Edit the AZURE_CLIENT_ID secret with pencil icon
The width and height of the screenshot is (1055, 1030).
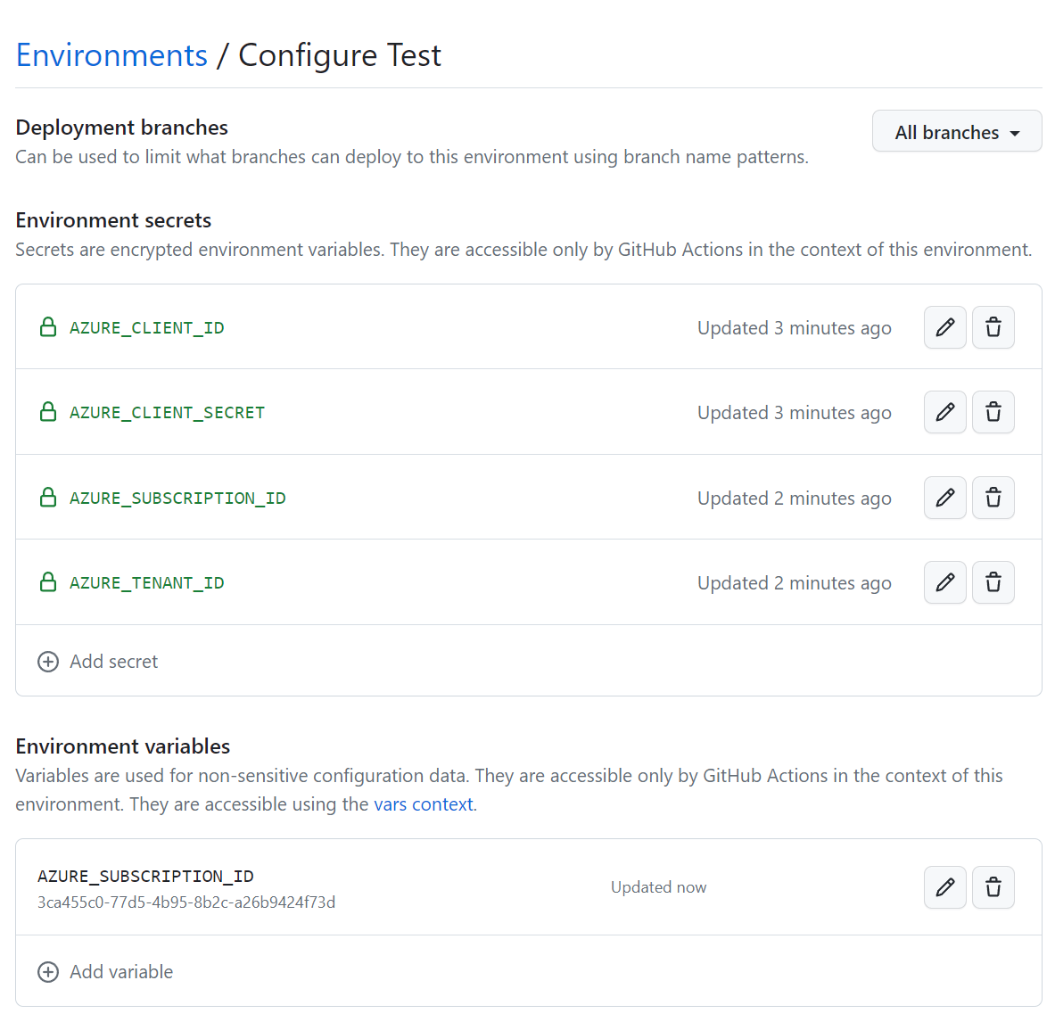944,327
